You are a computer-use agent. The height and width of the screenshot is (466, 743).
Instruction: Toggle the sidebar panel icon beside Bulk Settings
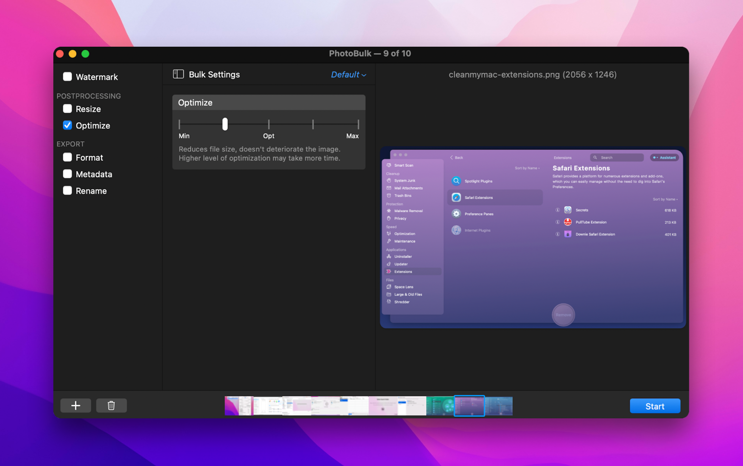[x=178, y=74]
